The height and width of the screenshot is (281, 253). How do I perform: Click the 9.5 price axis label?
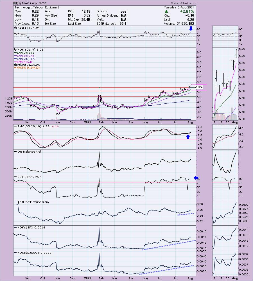199,53
